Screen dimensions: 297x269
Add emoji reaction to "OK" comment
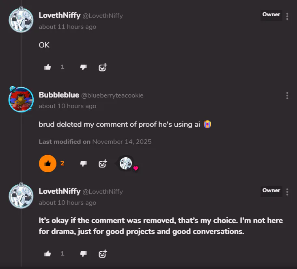(x=103, y=67)
